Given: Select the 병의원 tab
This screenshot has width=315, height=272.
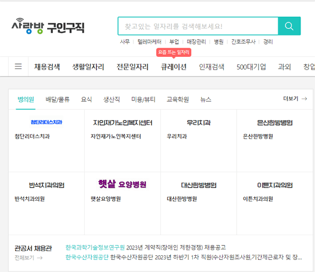Looking at the screenshot, I should tap(26, 99).
